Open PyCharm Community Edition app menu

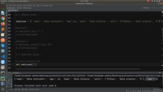click(x=19, y=1)
